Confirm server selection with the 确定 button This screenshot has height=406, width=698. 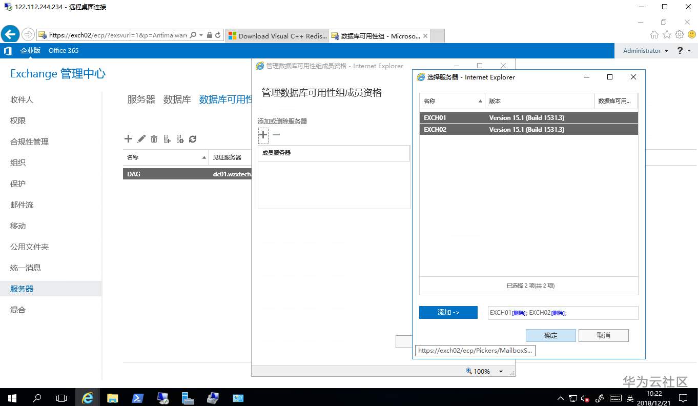pyautogui.click(x=550, y=335)
